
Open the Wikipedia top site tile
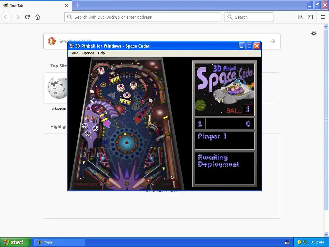coord(56,88)
